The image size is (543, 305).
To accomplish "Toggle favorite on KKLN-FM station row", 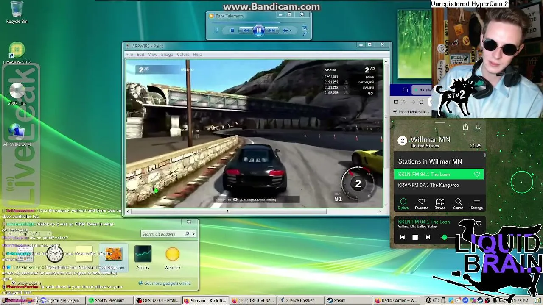I will click(x=477, y=174).
